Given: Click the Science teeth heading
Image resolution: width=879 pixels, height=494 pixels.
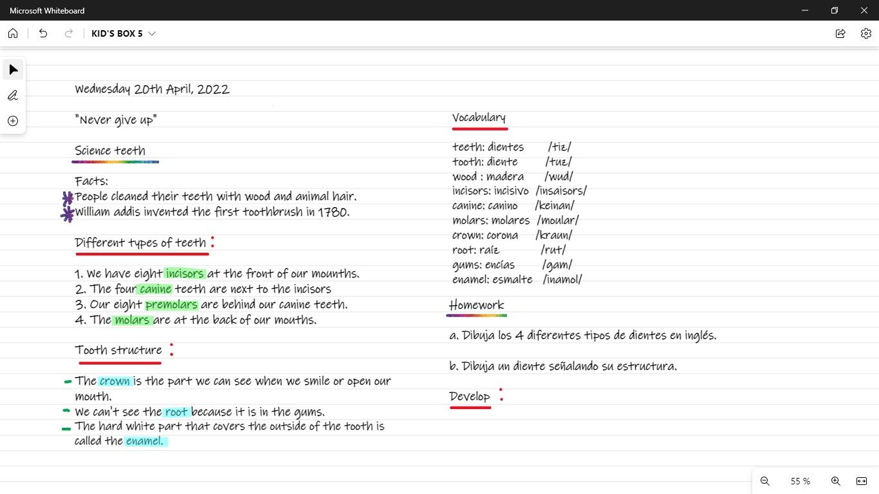Looking at the screenshot, I should (x=110, y=151).
